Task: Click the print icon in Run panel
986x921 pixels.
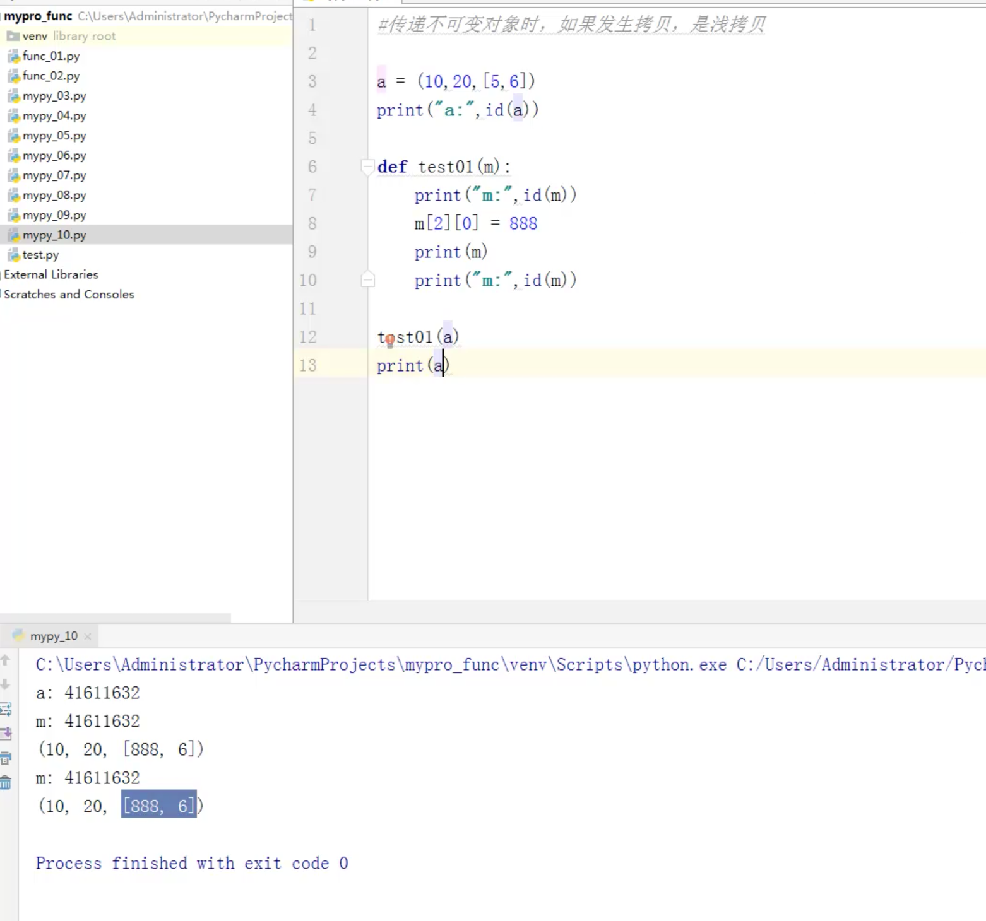Action: point(6,758)
